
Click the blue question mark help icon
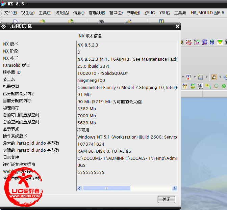coord(161,21)
